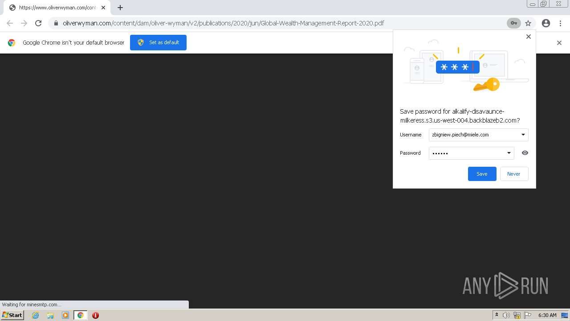Open the saved passwords key icon
570x321 pixels.
click(x=513, y=23)
